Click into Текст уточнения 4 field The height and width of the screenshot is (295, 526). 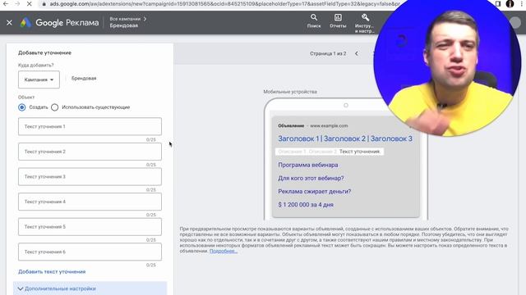[90, 202]
